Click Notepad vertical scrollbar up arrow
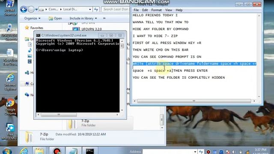Image resolution: width=274 pixels, height=154 pixels. [x=259, y=16]
